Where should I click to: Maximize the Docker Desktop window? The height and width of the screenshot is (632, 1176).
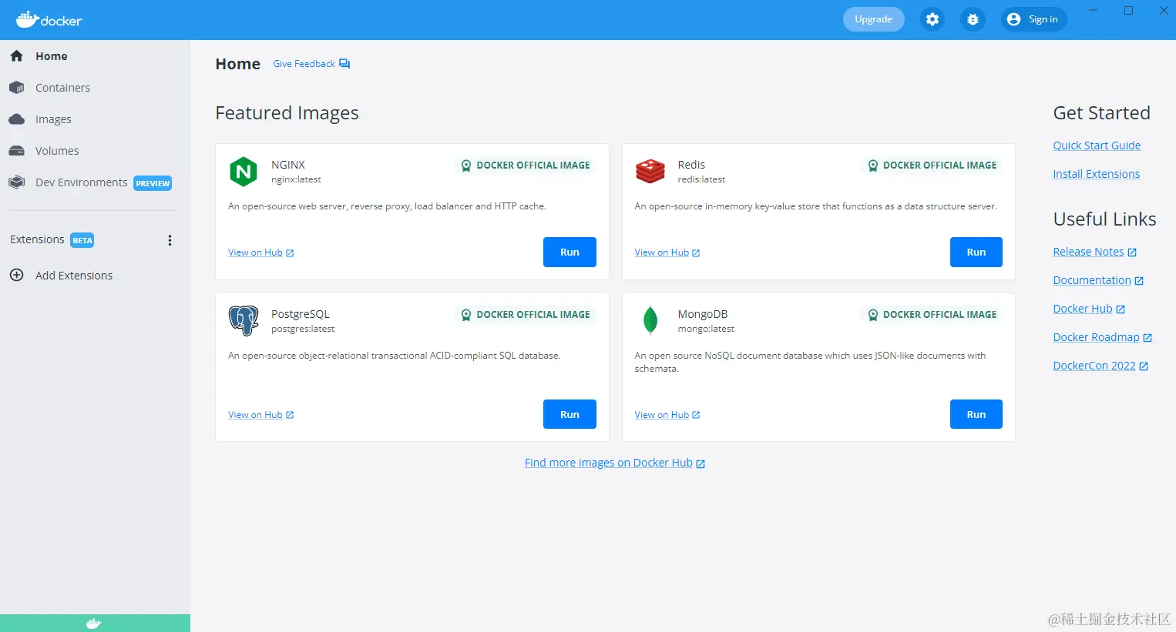tap(1128, 10)
